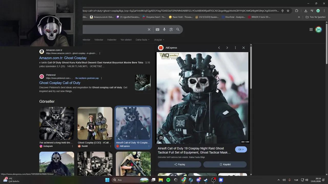Expand the 'Araçlar' tools dropdown

pos(159,40)
